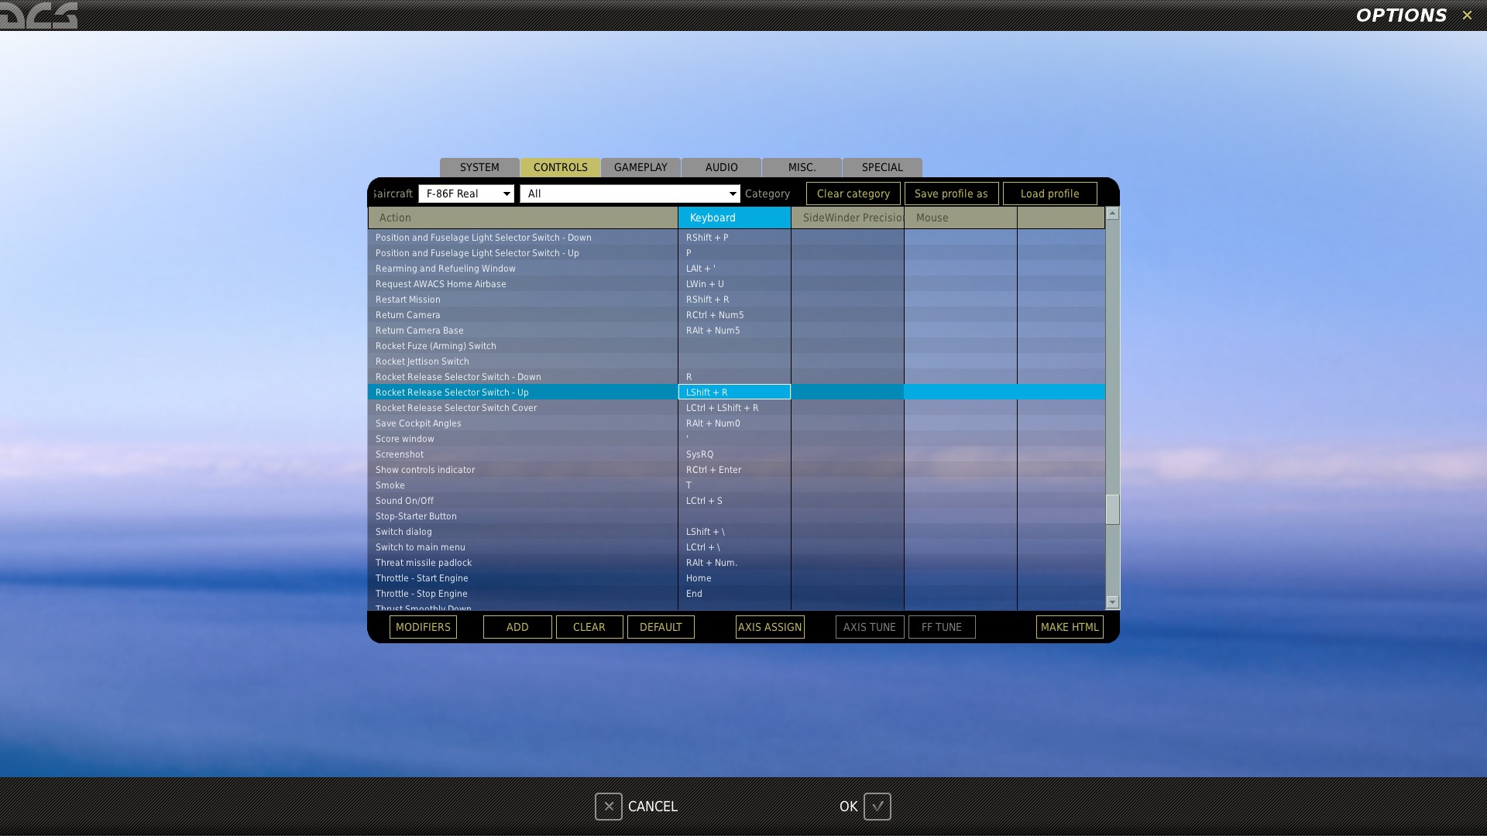Select Switch to main menu row

pos(737,547)
